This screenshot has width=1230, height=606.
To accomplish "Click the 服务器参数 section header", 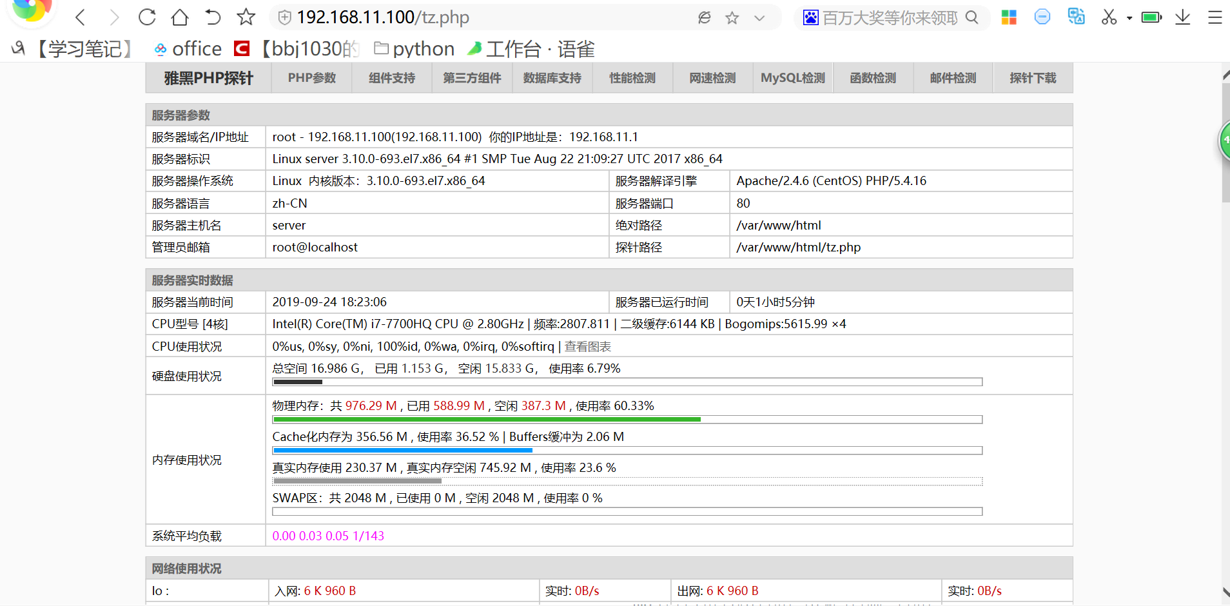I will pyautogui.click(x=609, y=115).
